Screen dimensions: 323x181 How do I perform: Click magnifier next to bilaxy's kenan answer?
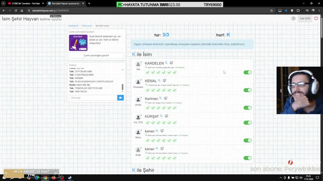click(x=157, y=131)
